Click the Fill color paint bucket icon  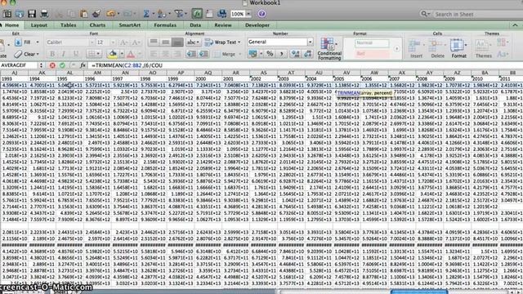pyautogui.click(x=113, y=54)
